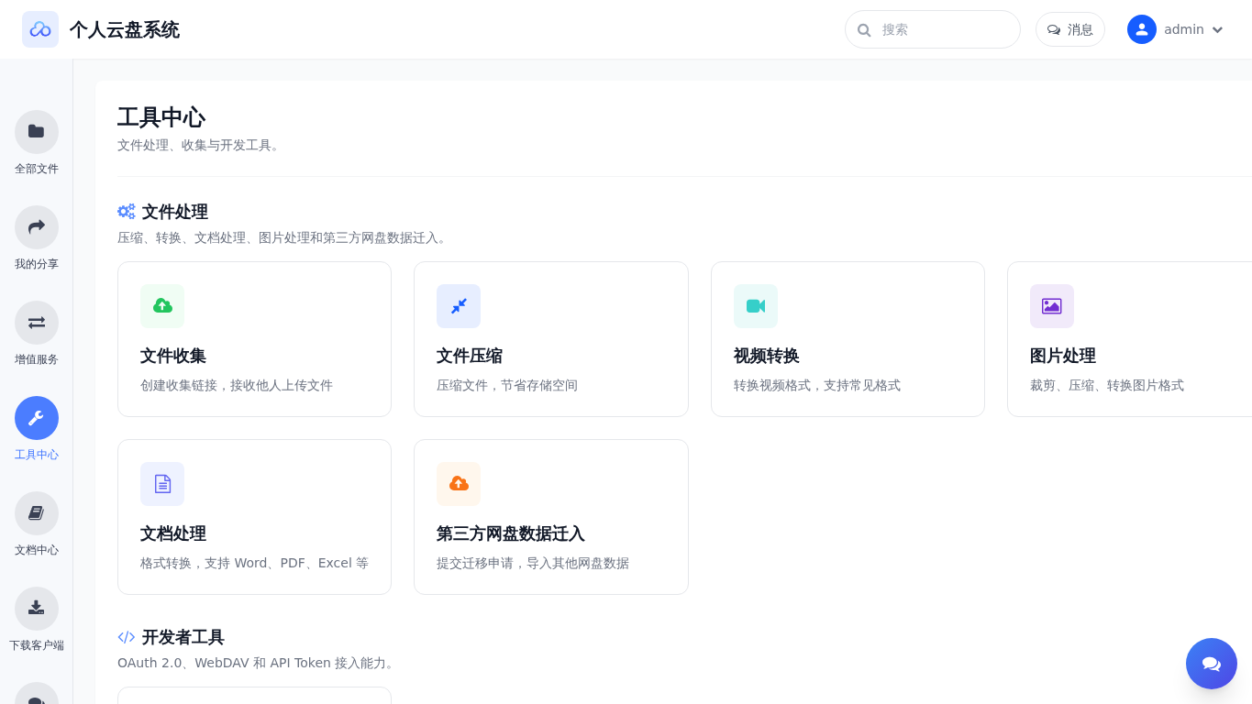Click the 开发者工具 section heading

pyautogui.click(x=183, y=637)
